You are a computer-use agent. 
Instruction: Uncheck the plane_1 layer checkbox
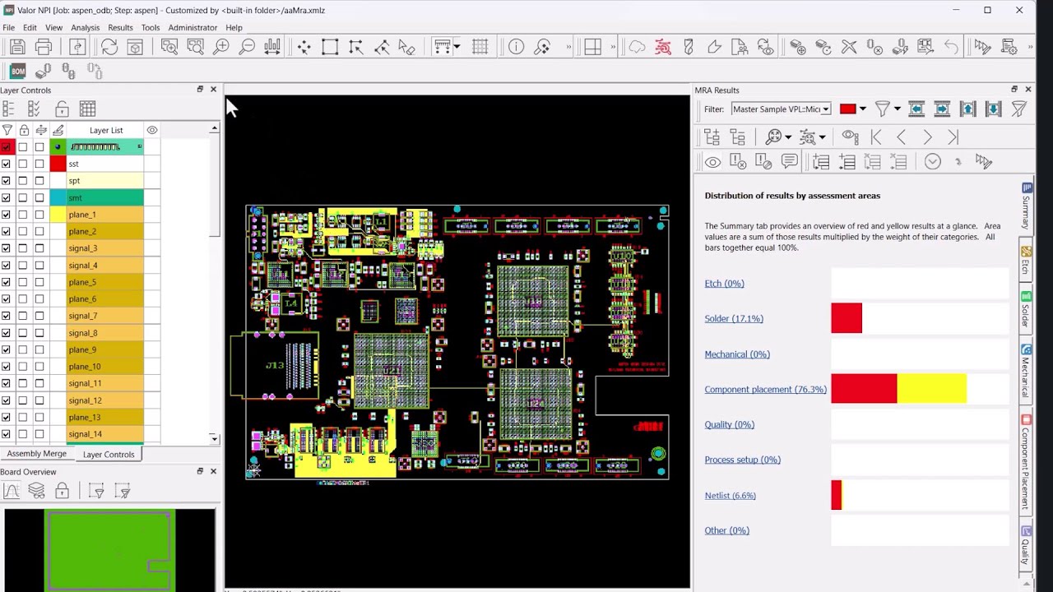pyautogui.click(x=6, y=215)
